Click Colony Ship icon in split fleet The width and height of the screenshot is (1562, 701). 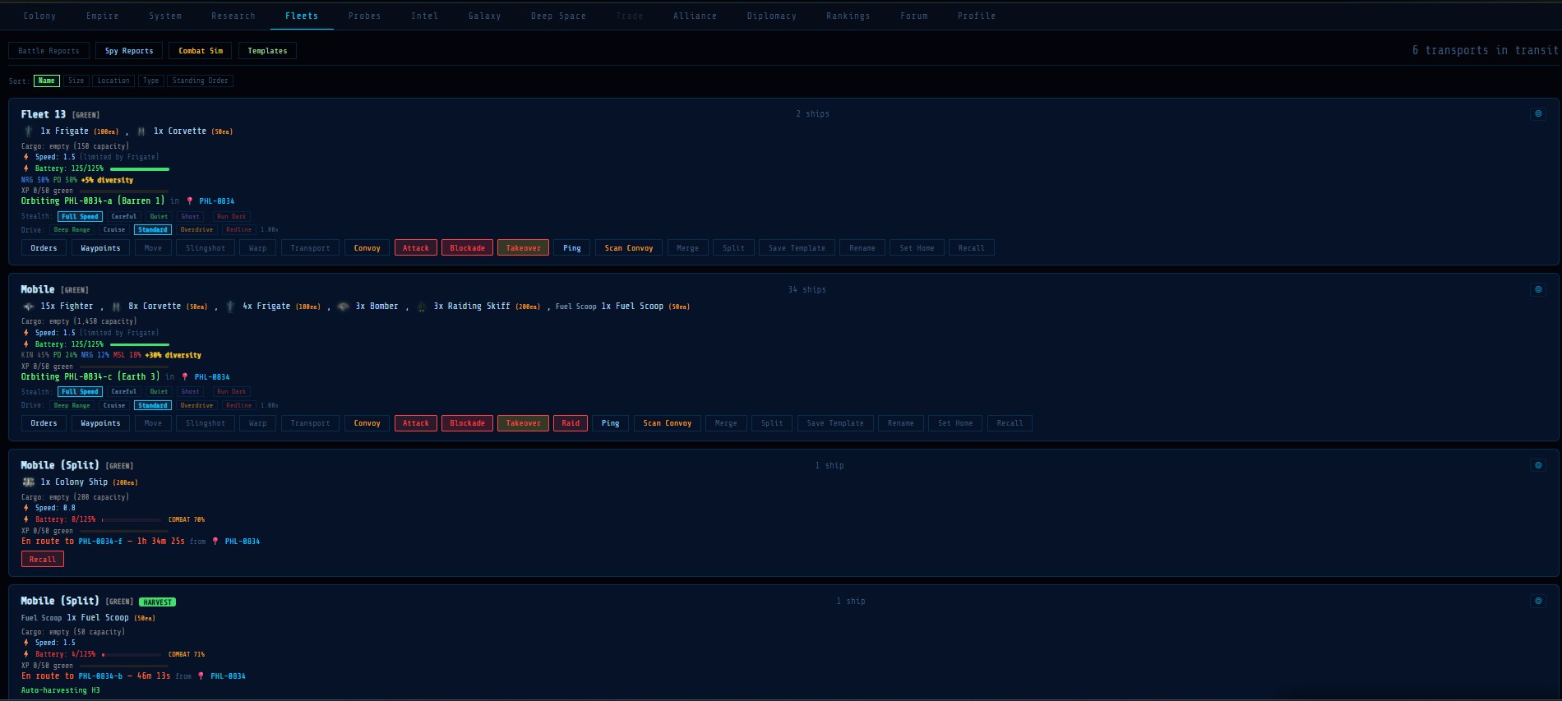(29, 482)
